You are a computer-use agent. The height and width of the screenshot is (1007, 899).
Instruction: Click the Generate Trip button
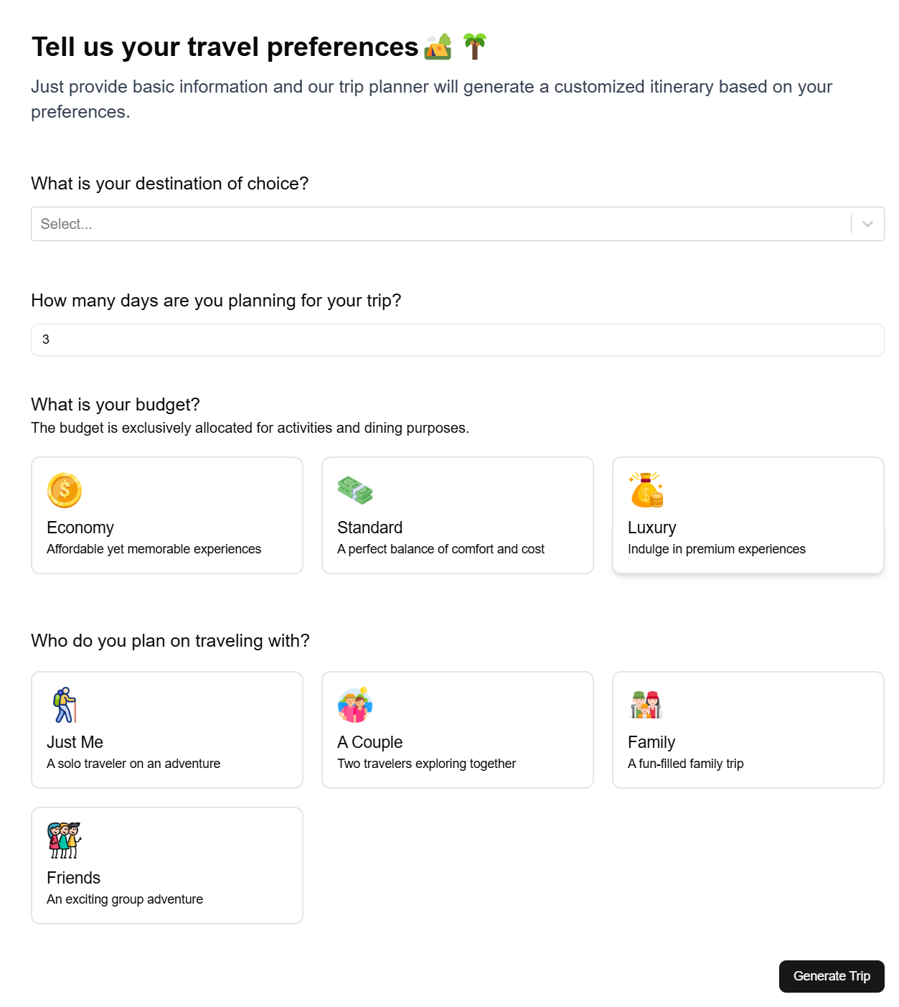tap(831, 976)
